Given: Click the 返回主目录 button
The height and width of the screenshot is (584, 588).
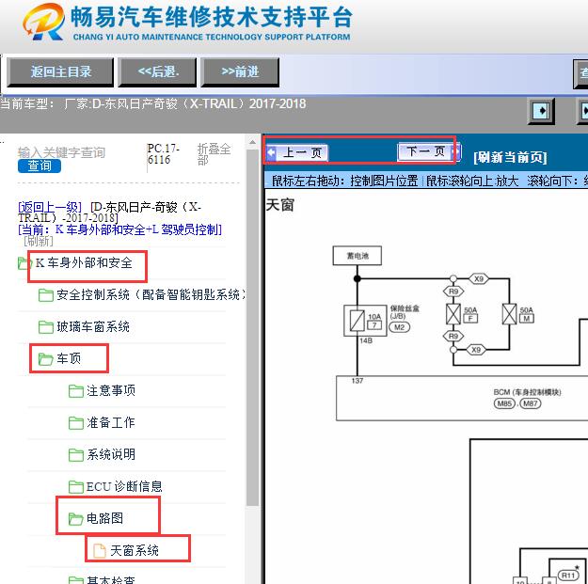Looking at the screenshot, I should pos(60,72).
